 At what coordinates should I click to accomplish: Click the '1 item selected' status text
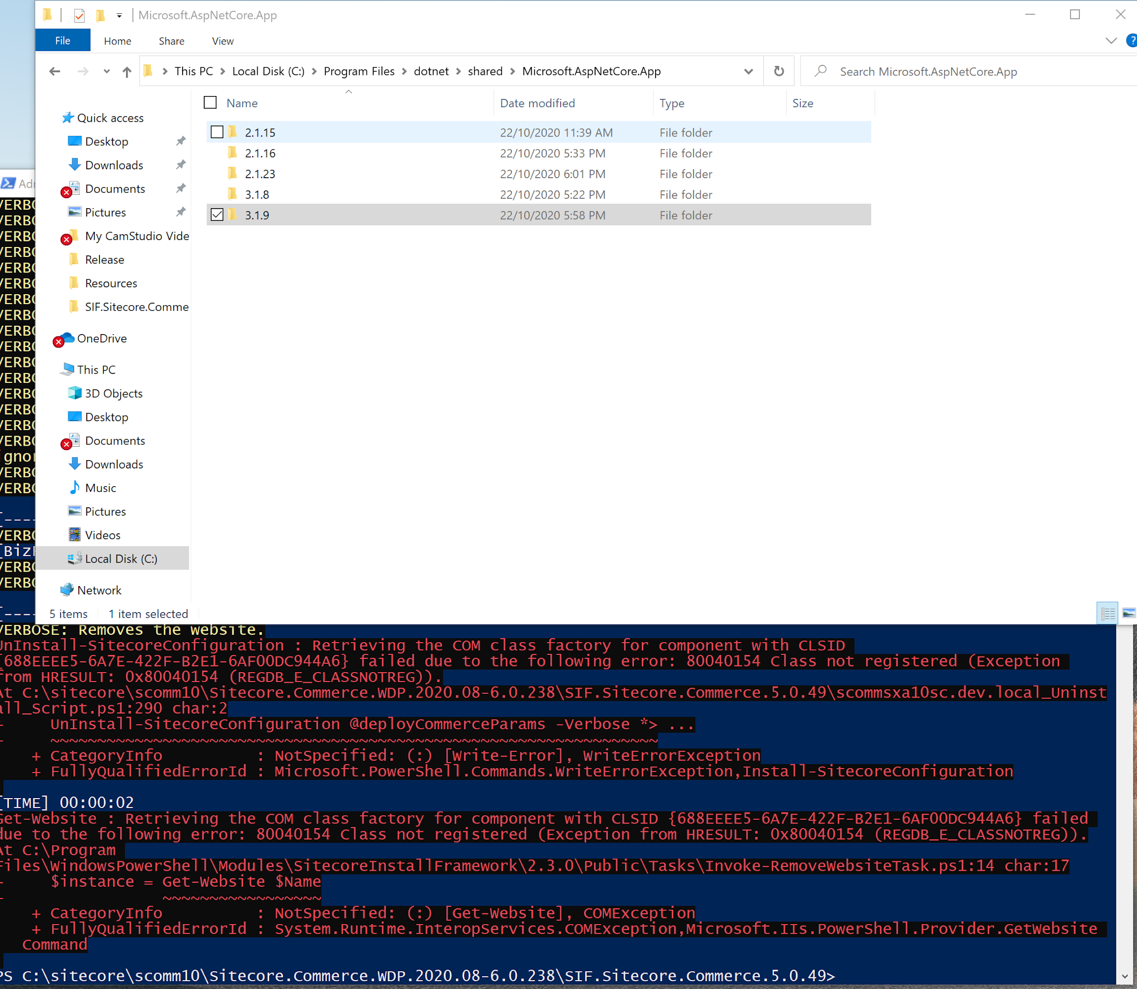148,614
